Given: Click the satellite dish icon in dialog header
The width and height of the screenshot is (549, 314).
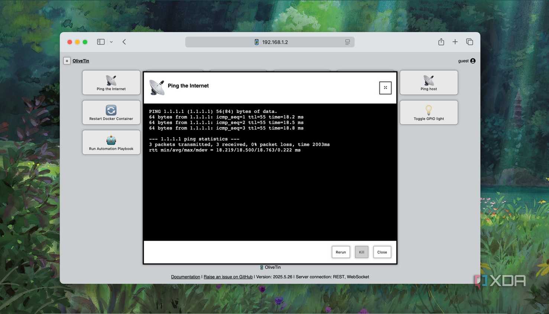Looking at the screenshot, I should click(x=157, y=87).
